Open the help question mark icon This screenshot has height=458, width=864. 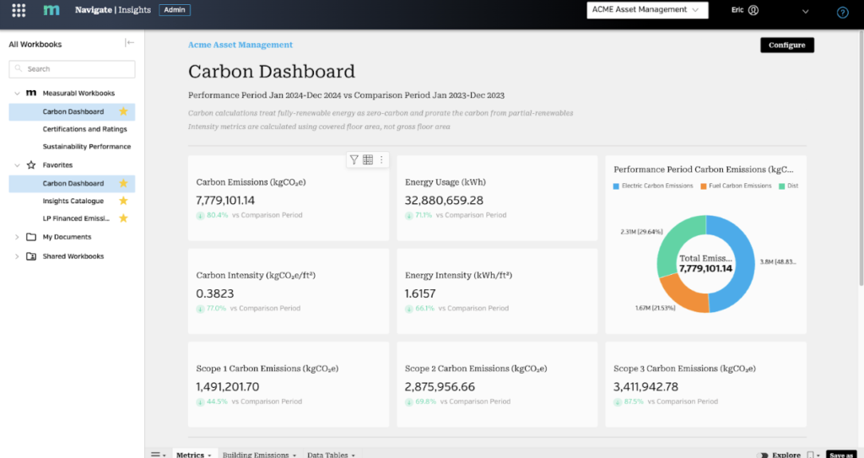(843, 12)
